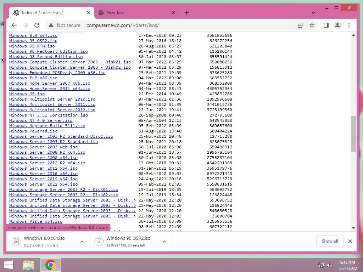Open Windows Server 2012 R2 x64.iso
This screenshot has height=272, width=363.
click(x=47, y=163)
